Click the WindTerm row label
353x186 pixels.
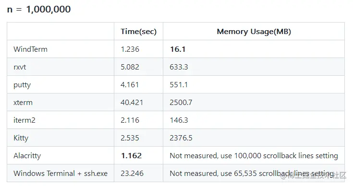click(x=30, y=49)
